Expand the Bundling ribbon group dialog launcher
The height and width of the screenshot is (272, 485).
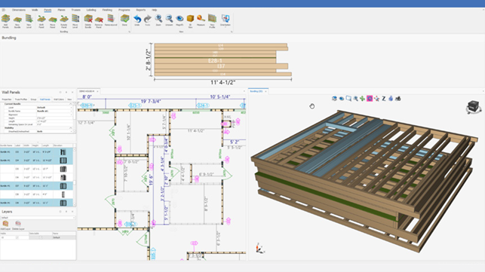click(x=129, y=32)
